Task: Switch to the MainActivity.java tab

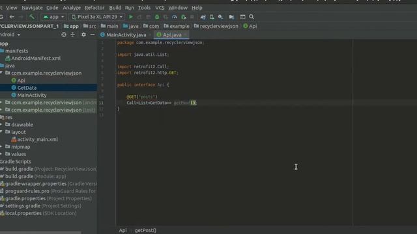Action: coord(126,34)
